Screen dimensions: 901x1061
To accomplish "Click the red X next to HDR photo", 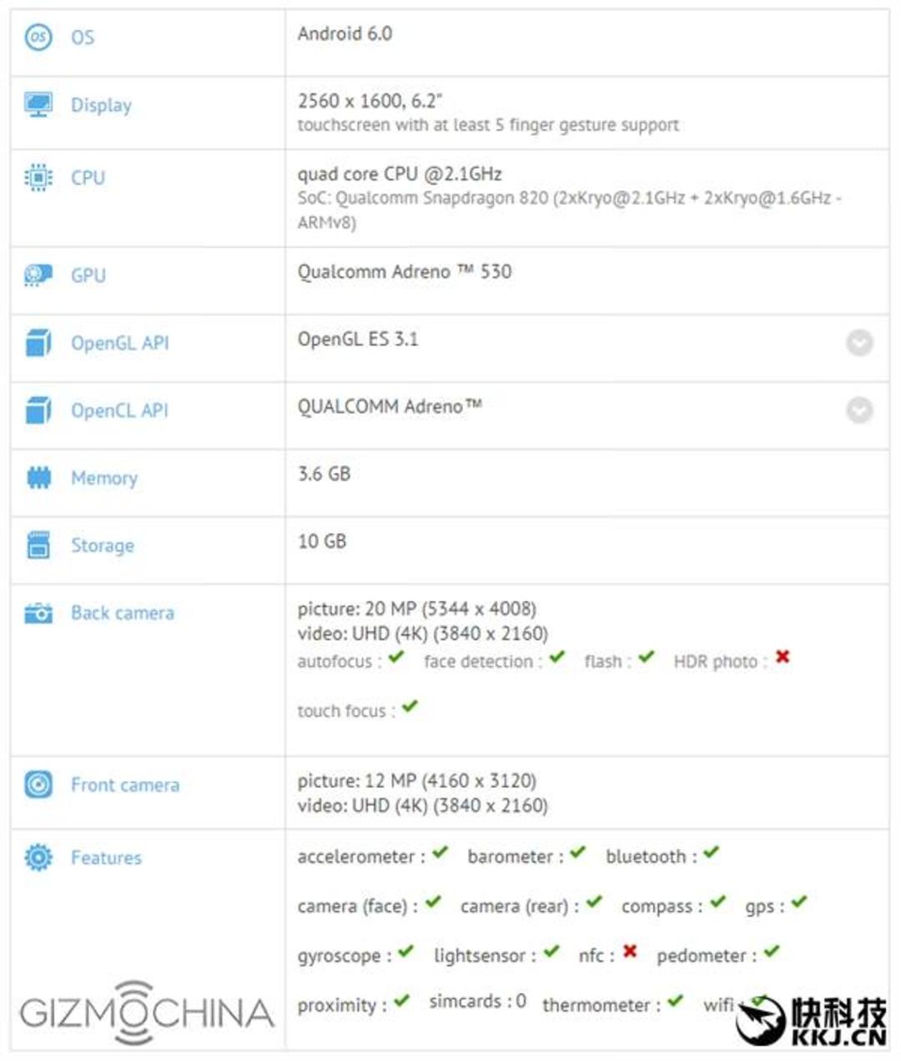I will point(782,657).
